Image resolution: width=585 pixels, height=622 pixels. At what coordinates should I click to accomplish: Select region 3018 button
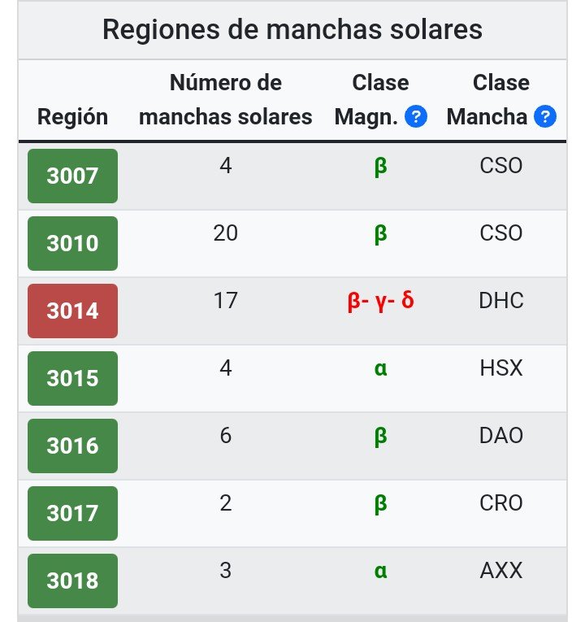(72, 581)
